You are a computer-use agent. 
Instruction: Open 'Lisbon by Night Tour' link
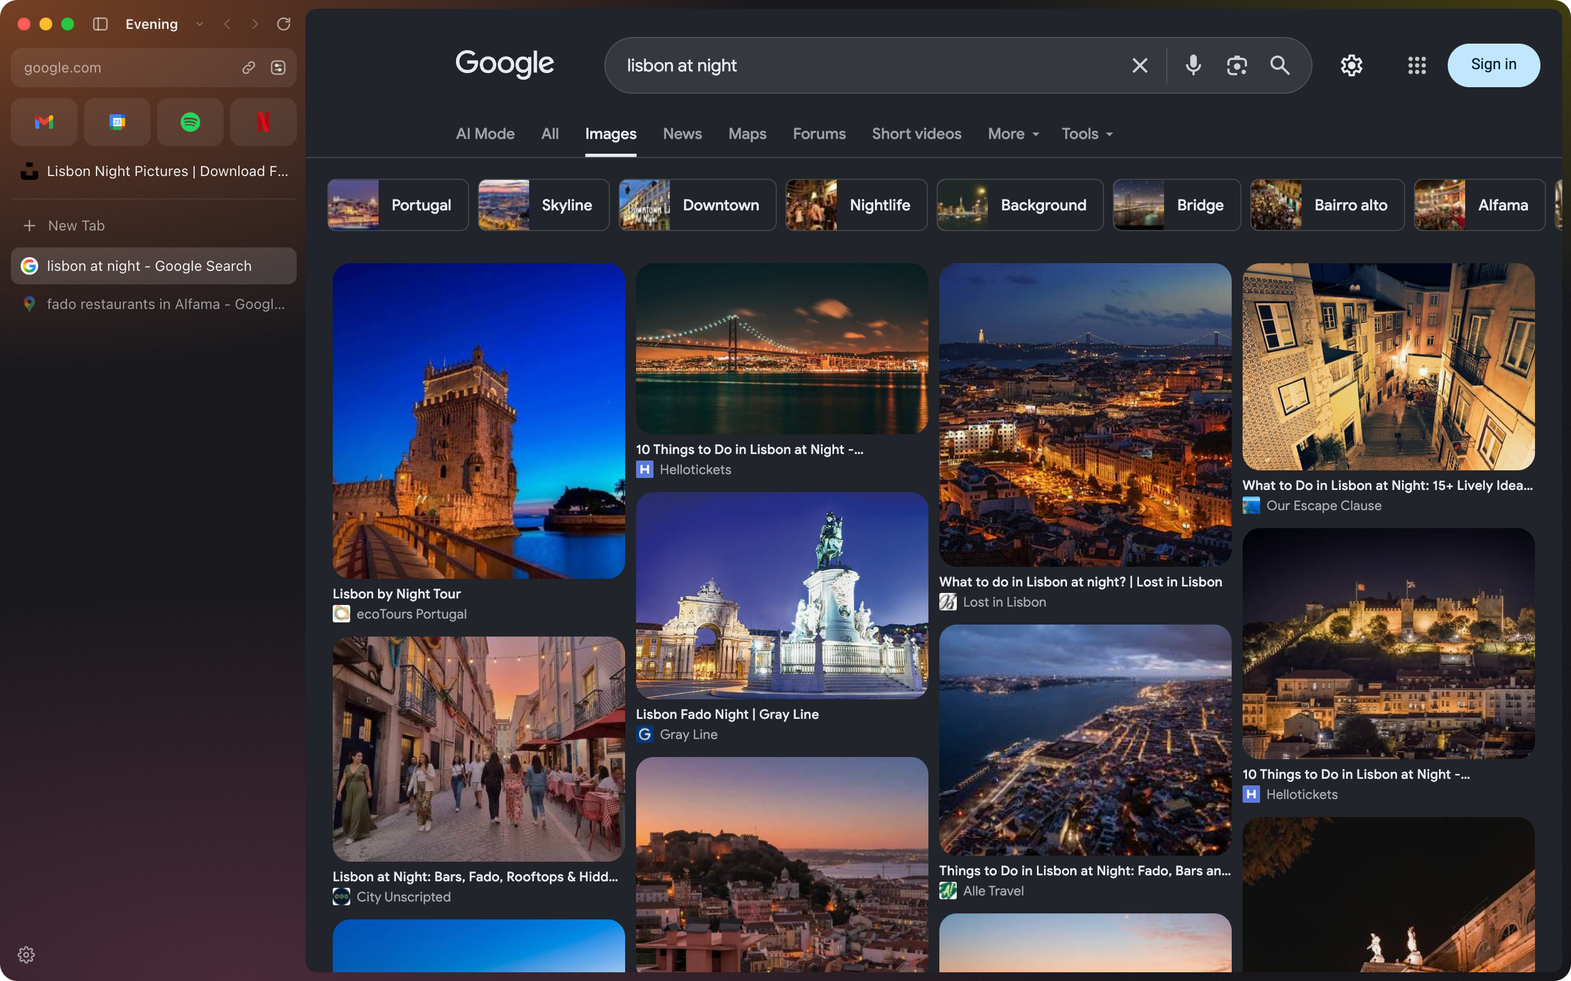tap(397, 594)
